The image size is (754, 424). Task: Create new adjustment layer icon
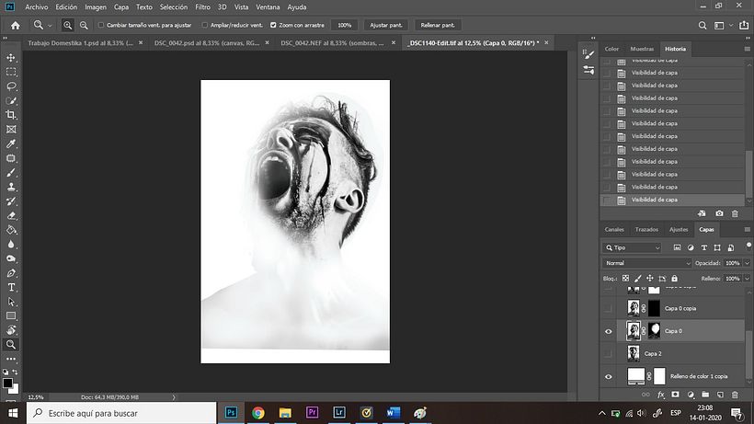[691, 395]
